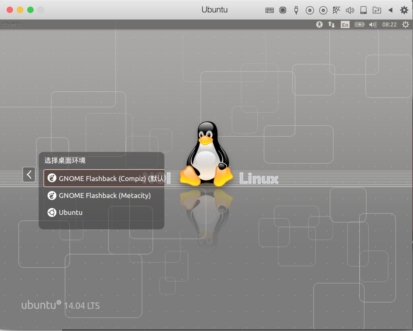The width and height of the screenshot is (413, 331).
Task: Toggle sound with the VM speaker icon
Action: coord(350,10)
